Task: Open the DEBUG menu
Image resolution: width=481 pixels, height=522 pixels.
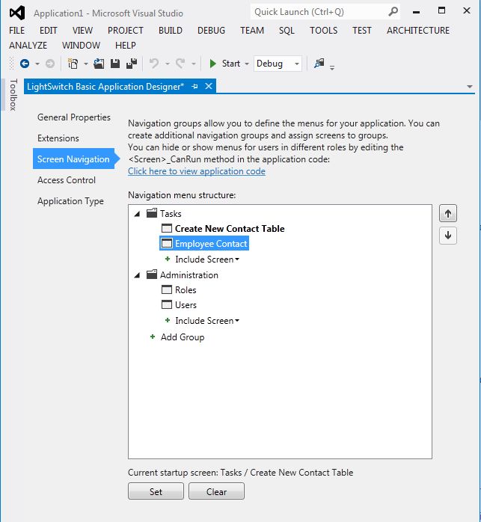Action: coord(211,31)
